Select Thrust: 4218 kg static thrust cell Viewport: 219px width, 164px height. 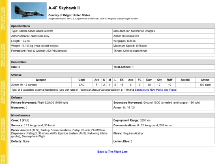(163, 51)
